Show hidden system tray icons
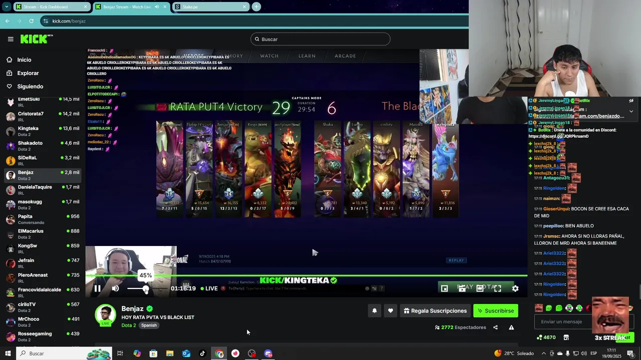The width and height of the screenshot is (641, 360). (544, 353)
